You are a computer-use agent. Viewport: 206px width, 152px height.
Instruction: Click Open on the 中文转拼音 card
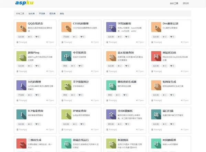click(x=95, y=71)
